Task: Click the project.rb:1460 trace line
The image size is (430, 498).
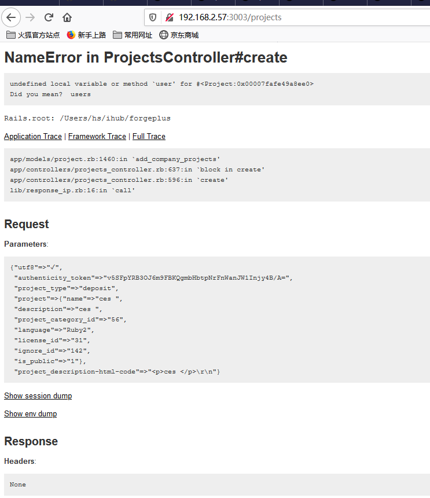Action: [x=115, y=159]
